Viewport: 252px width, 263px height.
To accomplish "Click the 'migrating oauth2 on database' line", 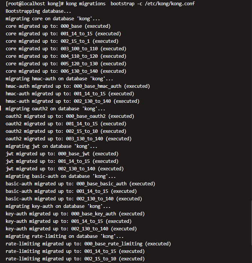I will pos(55,109).
